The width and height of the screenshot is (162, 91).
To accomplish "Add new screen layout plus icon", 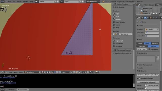I will 55,2.
